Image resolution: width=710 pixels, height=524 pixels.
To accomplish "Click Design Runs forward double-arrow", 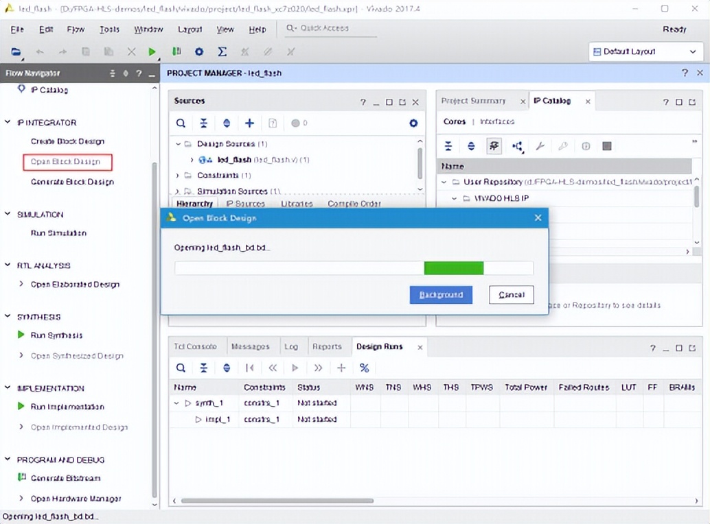I will (319, 368).
